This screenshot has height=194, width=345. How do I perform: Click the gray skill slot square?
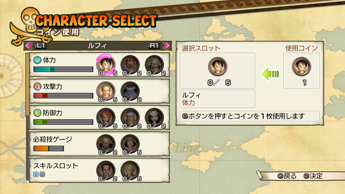point(42,175)
